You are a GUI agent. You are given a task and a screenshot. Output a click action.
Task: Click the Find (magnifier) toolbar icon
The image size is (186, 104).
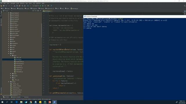point(22,6)
